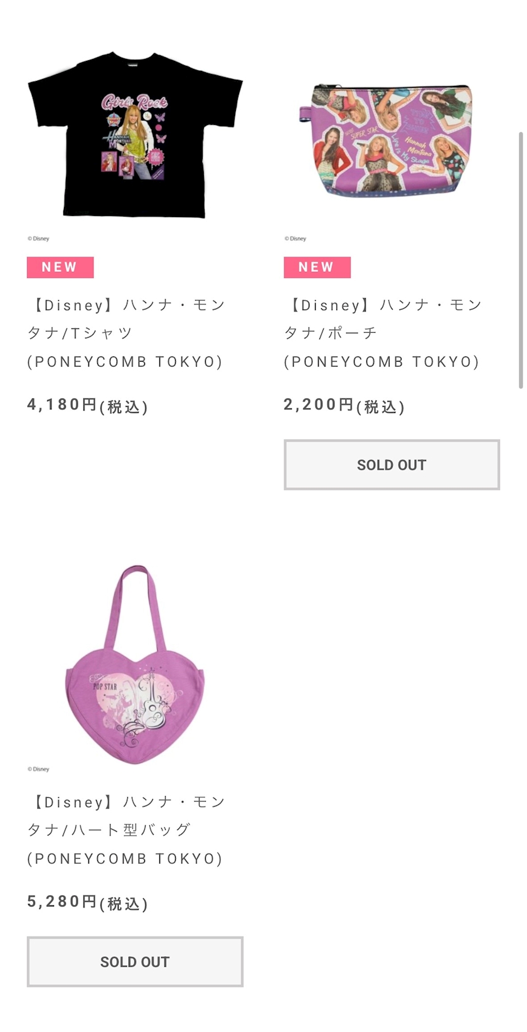
Task: Click (PONEYCOMB TOKYO) text under the heart bag title
Action: point(125,859)
